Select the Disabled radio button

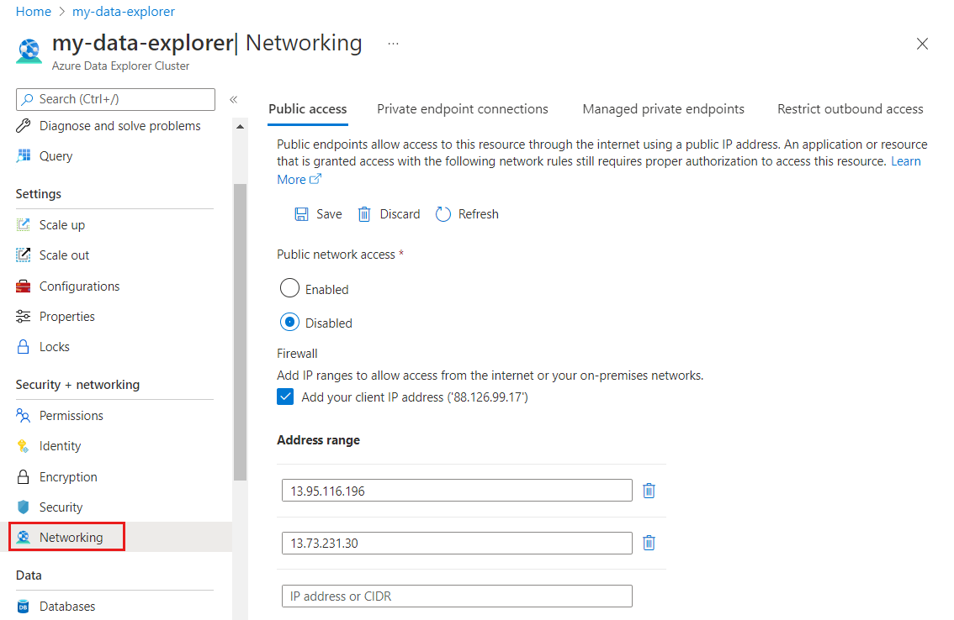289,322
